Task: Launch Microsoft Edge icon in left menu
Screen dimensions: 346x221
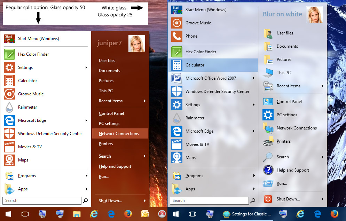Action: (9, 120)
